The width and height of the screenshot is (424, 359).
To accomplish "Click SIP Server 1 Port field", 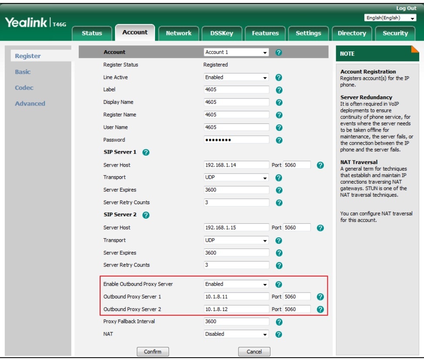I will click(296, 165).
